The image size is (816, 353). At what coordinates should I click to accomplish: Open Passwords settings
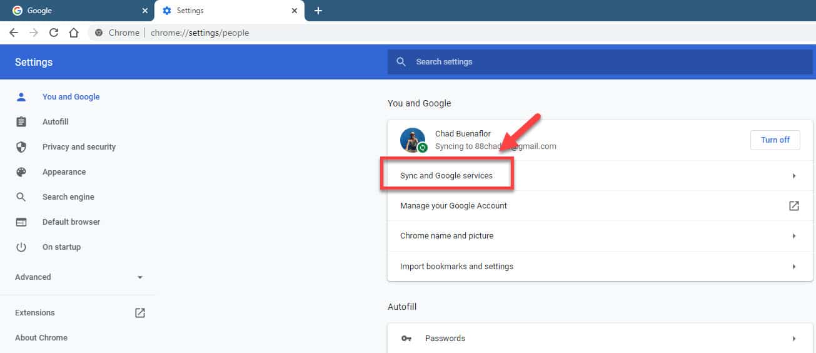tap(600, 339)
